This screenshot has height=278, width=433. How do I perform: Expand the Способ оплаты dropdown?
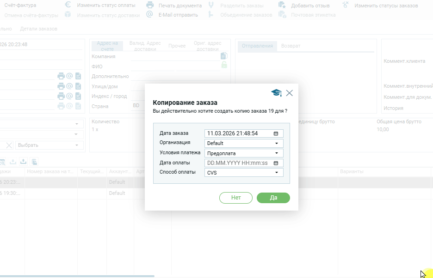click(277, 172)
